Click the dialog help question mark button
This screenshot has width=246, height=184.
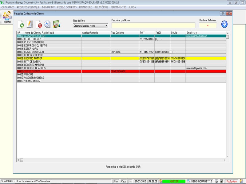(x=223, y=14)
